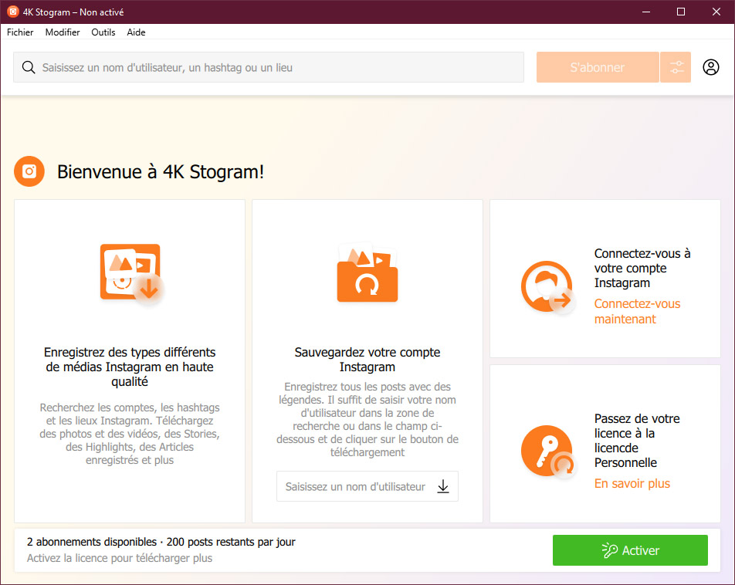This screenshot has height=585, width=735.
Task: Click download arrow in username field
Action: point(443,486)
